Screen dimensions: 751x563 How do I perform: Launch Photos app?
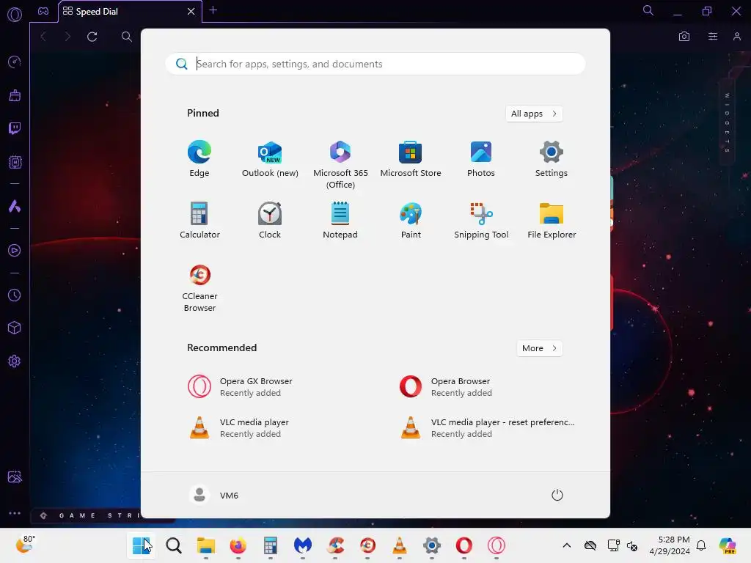[481, 159]
